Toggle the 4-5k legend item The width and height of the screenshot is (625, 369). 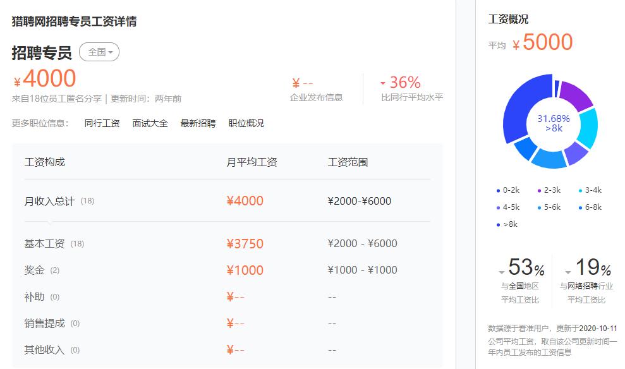click(504, 206)
